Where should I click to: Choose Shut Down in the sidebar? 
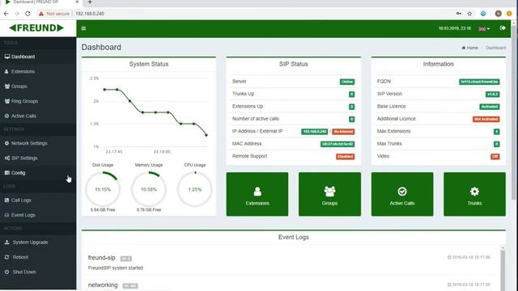click(38, 272)
